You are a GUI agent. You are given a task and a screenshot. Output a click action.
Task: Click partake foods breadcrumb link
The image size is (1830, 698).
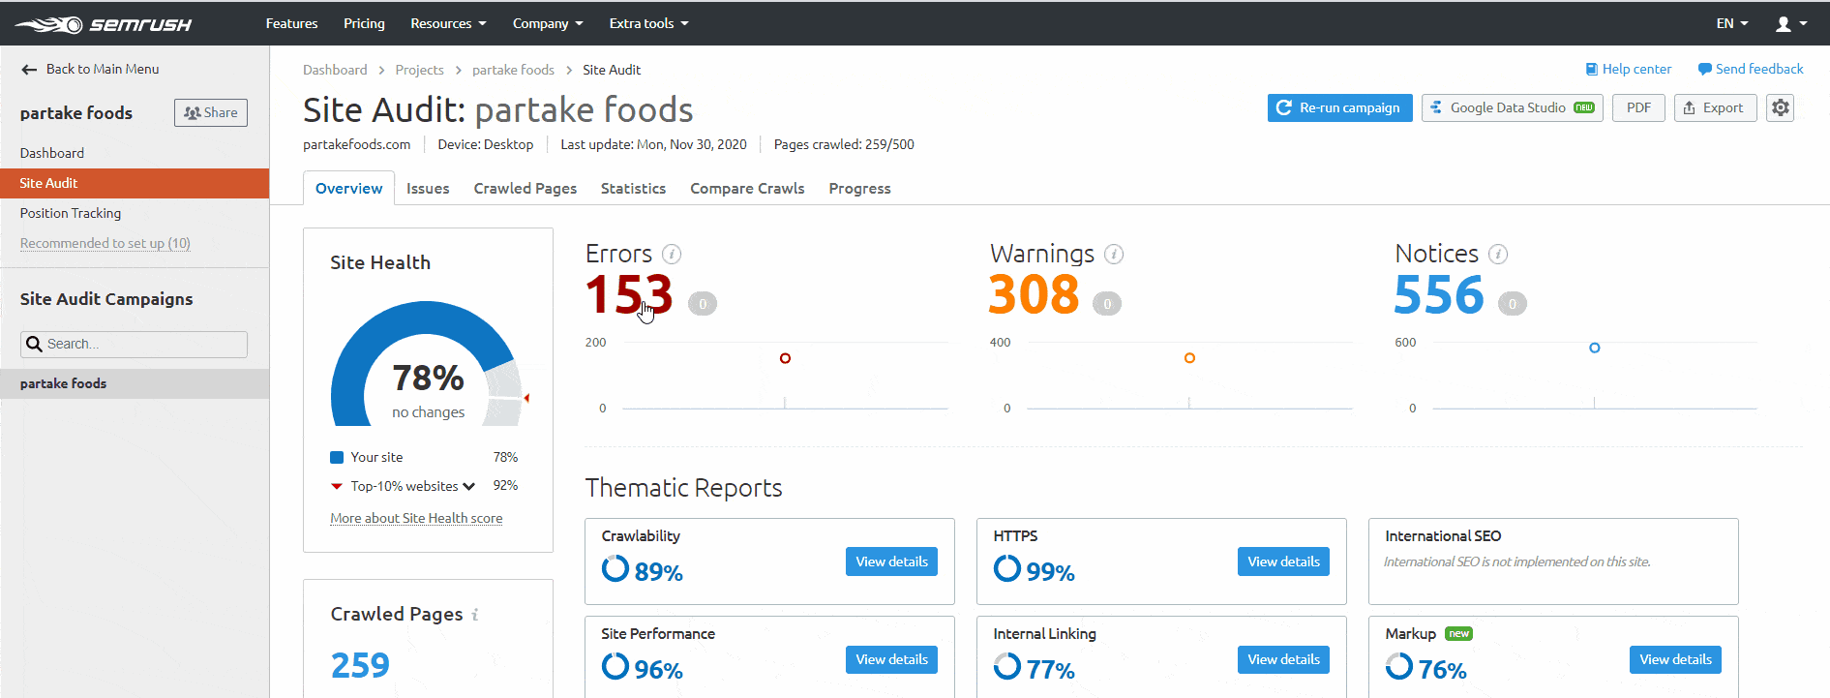click(x=513, y=70)
